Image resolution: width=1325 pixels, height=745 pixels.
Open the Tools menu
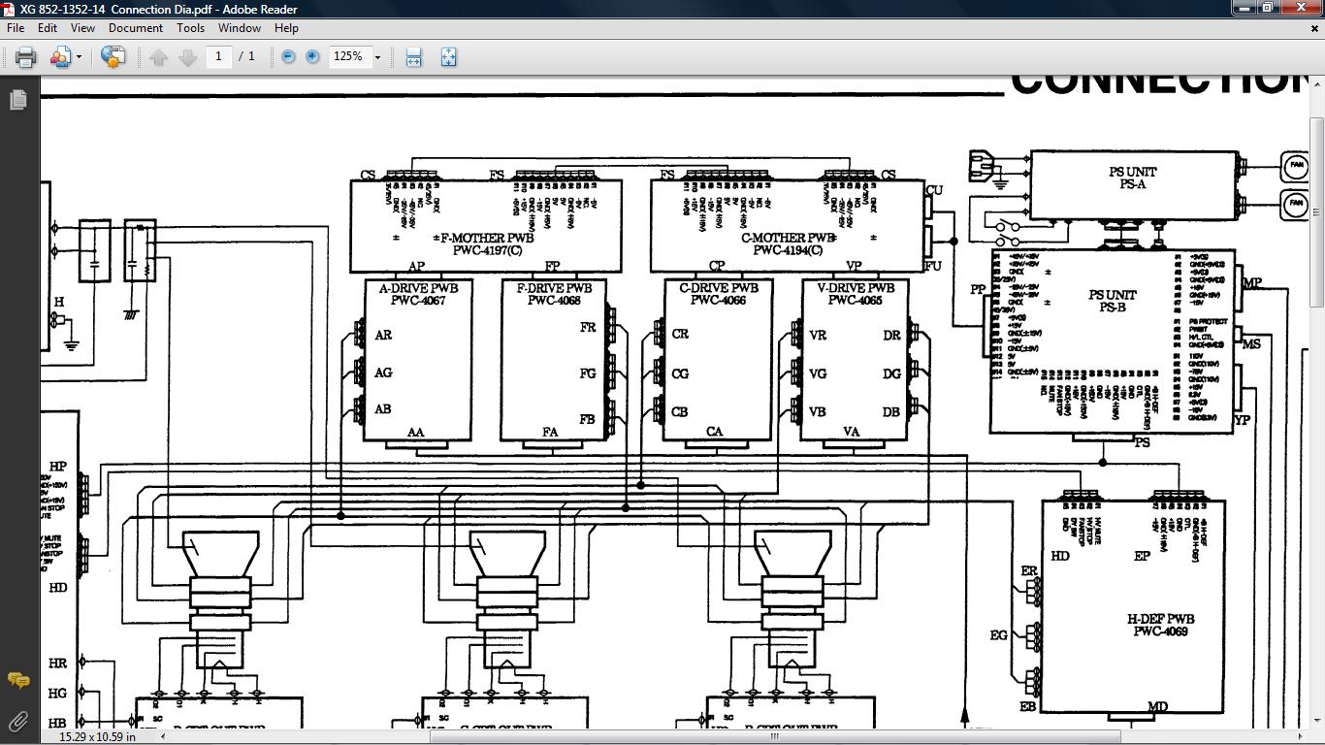[190, 28]
